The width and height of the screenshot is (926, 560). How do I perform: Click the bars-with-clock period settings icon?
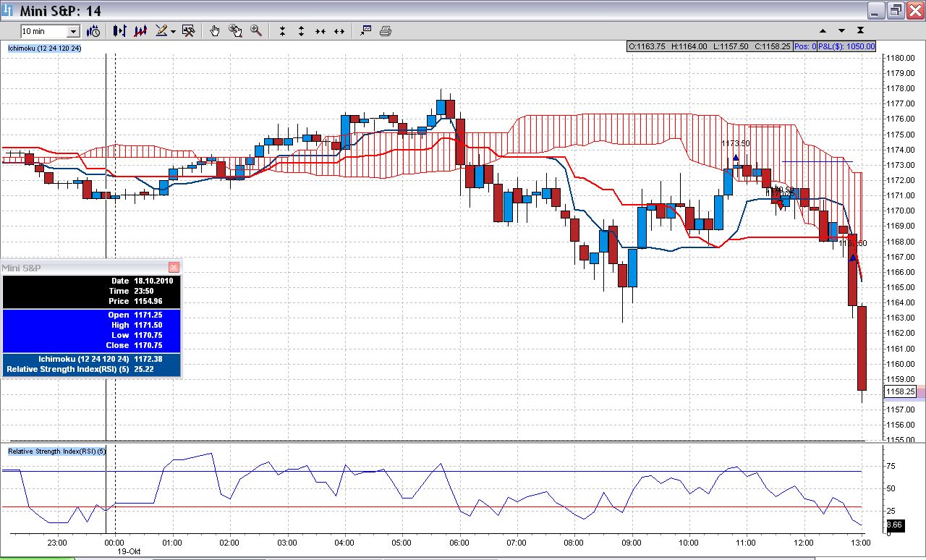93,31
